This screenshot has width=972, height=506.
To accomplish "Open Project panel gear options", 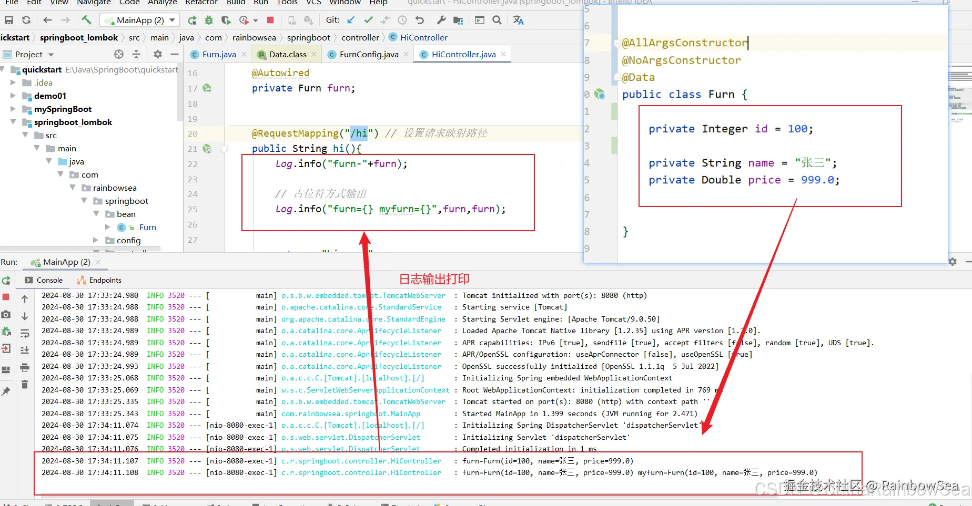I will [x=158, y=54].
